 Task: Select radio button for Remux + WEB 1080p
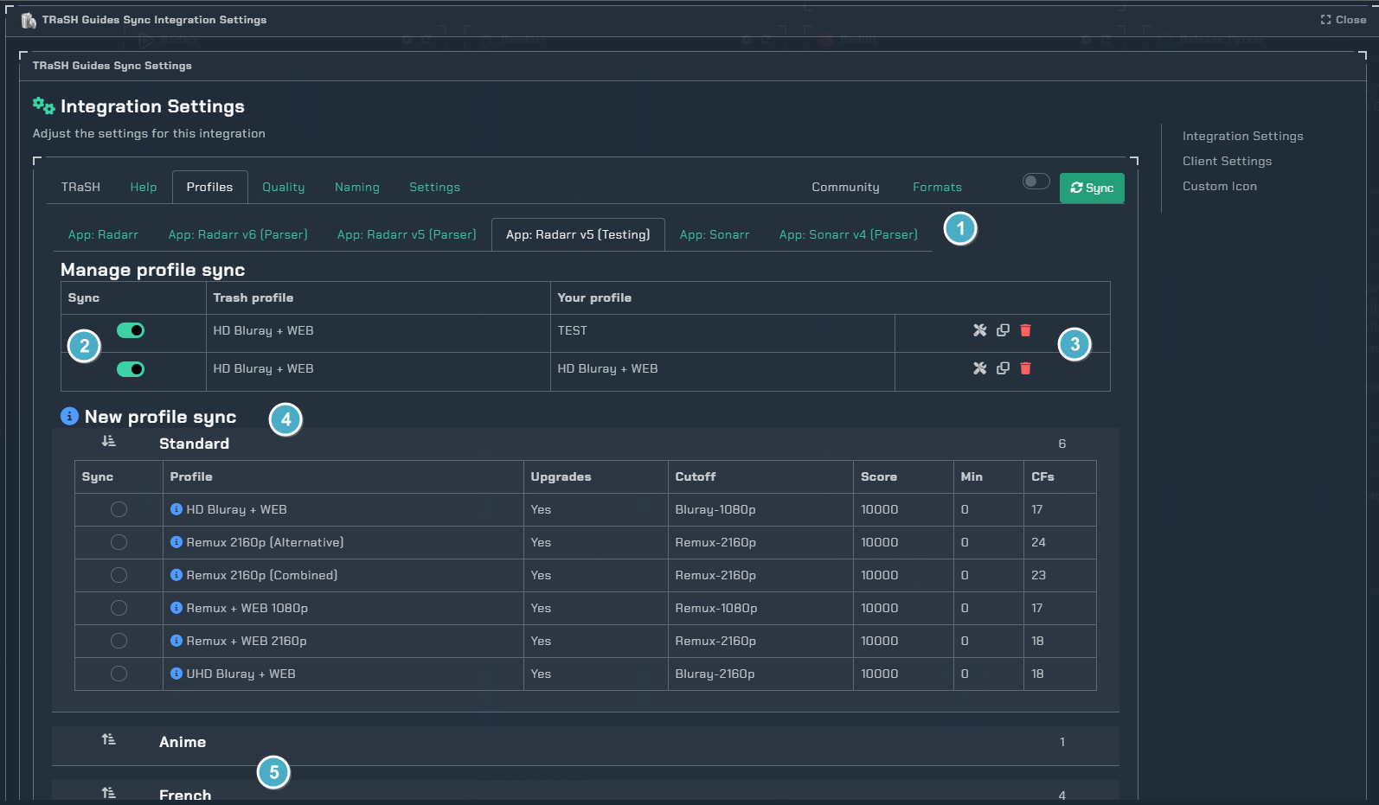119,608
